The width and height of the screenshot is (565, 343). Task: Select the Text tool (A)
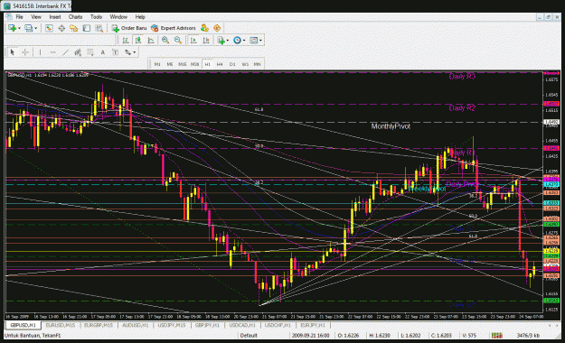click(103, 52)
